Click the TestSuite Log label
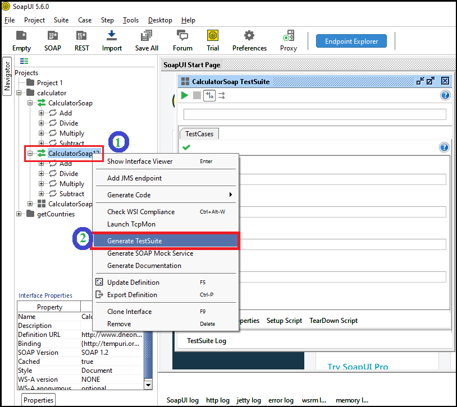This screenshot has width=457, height=407. (207, 341)
